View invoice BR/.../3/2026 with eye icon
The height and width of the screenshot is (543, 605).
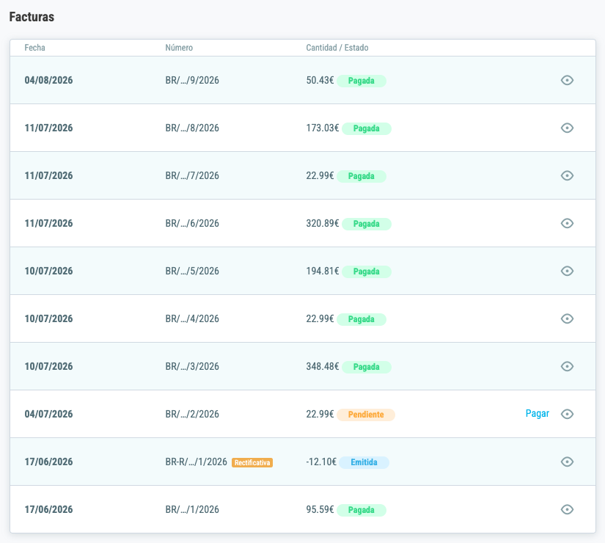tap(567, 366)
